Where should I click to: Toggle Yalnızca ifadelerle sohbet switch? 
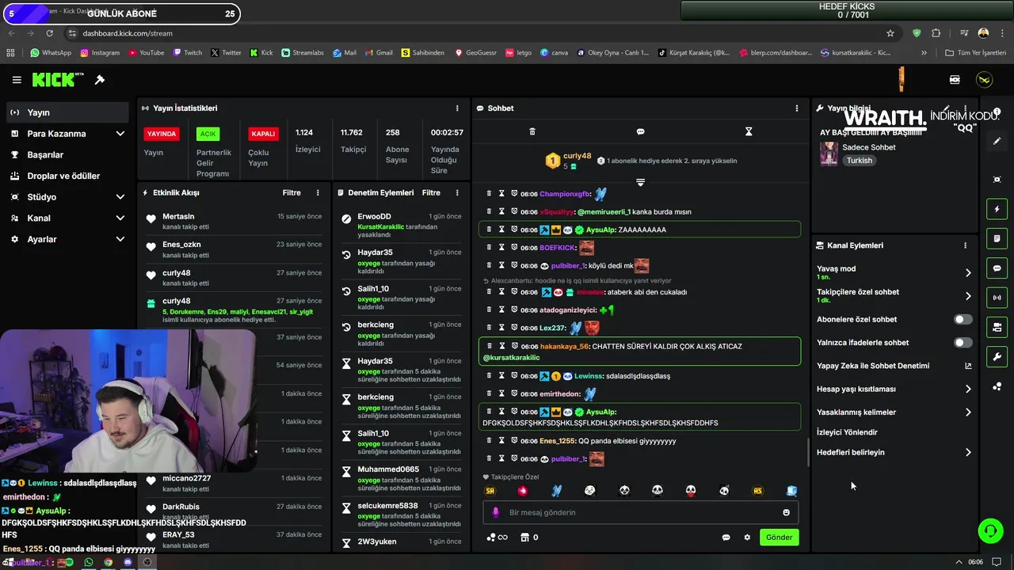click(x=963, y=343)
